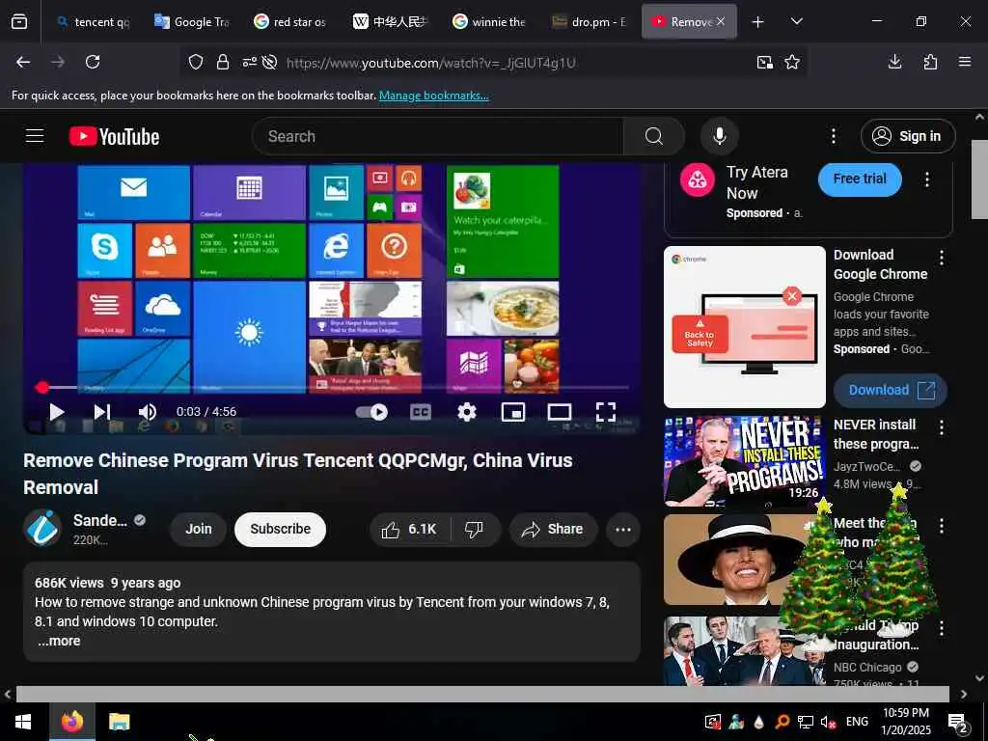The height and width of the screenshot is (741, 988).
Task: Dislike the video
Action: click(475, 530)
